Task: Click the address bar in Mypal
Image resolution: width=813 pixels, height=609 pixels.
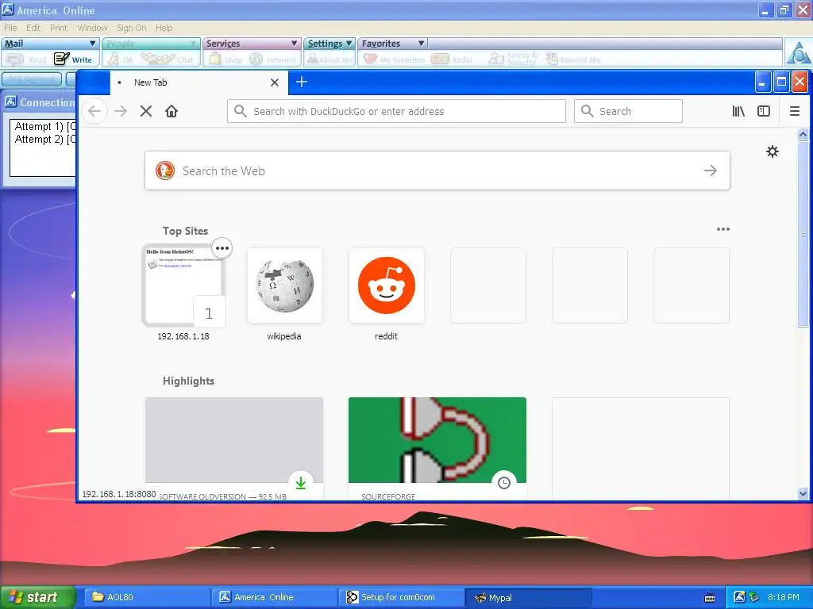Action: pos(396,111)
